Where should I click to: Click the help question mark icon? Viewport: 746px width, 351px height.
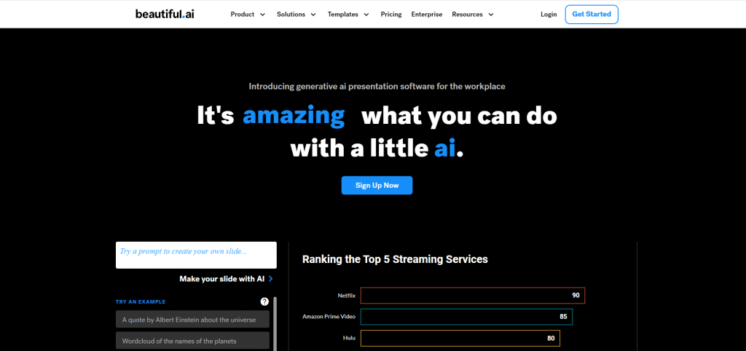click(264, 301)
